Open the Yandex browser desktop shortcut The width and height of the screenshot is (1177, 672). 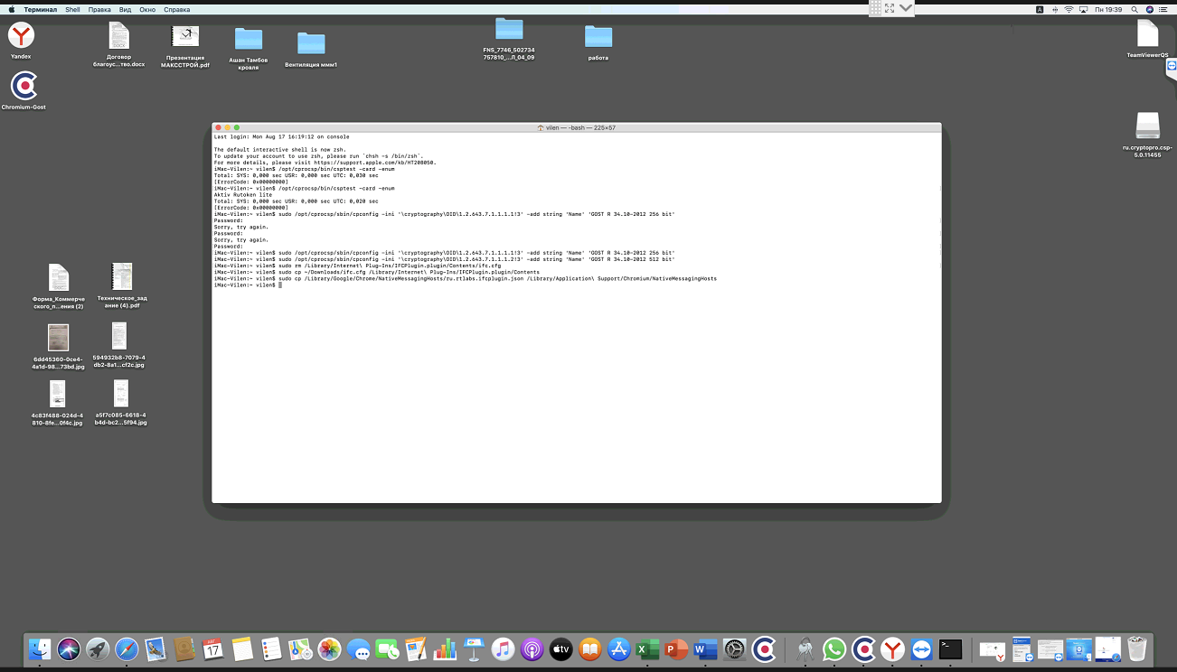tap(22, 36)
